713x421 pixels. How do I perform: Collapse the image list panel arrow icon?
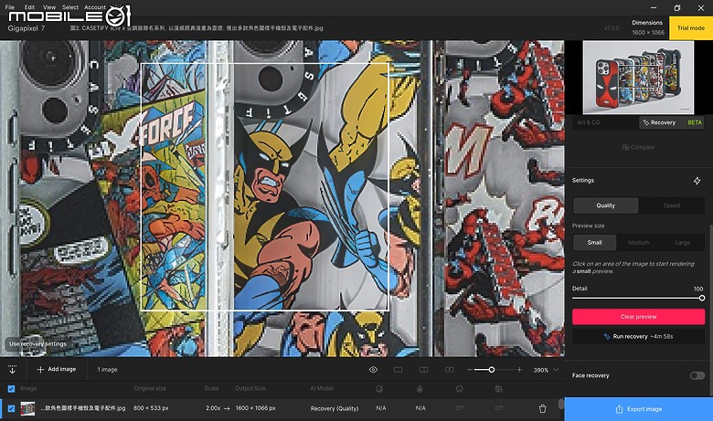pyautogui.click(x=12, y=370)
